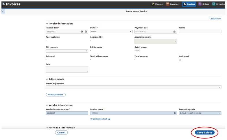Click the Add adjustment button
227x140 pixels.
pyautogui.click(x=56, y=94)
